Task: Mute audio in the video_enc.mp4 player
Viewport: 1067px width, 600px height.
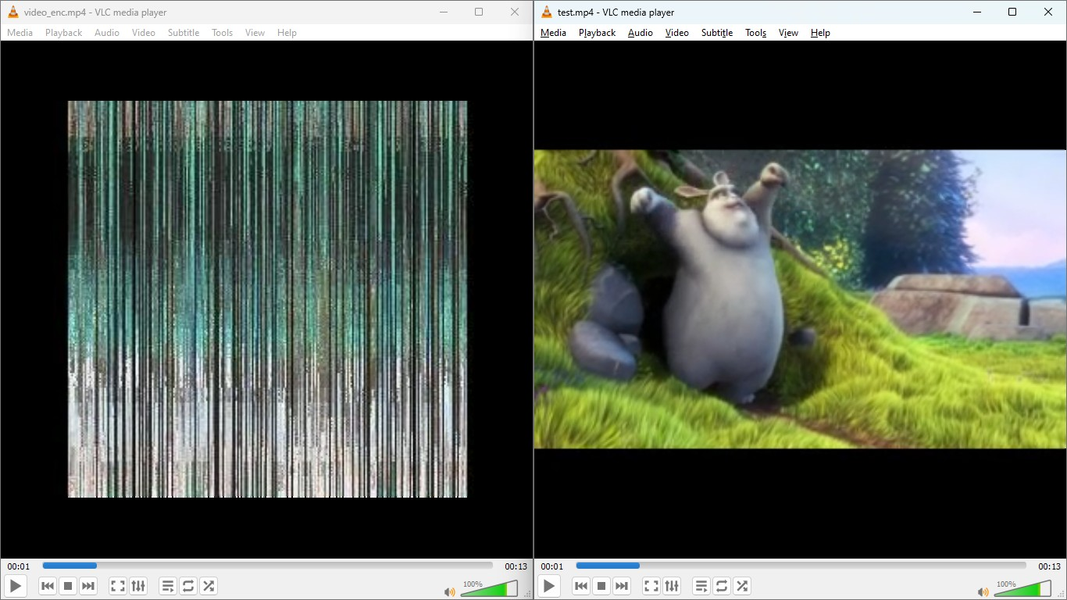Action: click(449, 592)
